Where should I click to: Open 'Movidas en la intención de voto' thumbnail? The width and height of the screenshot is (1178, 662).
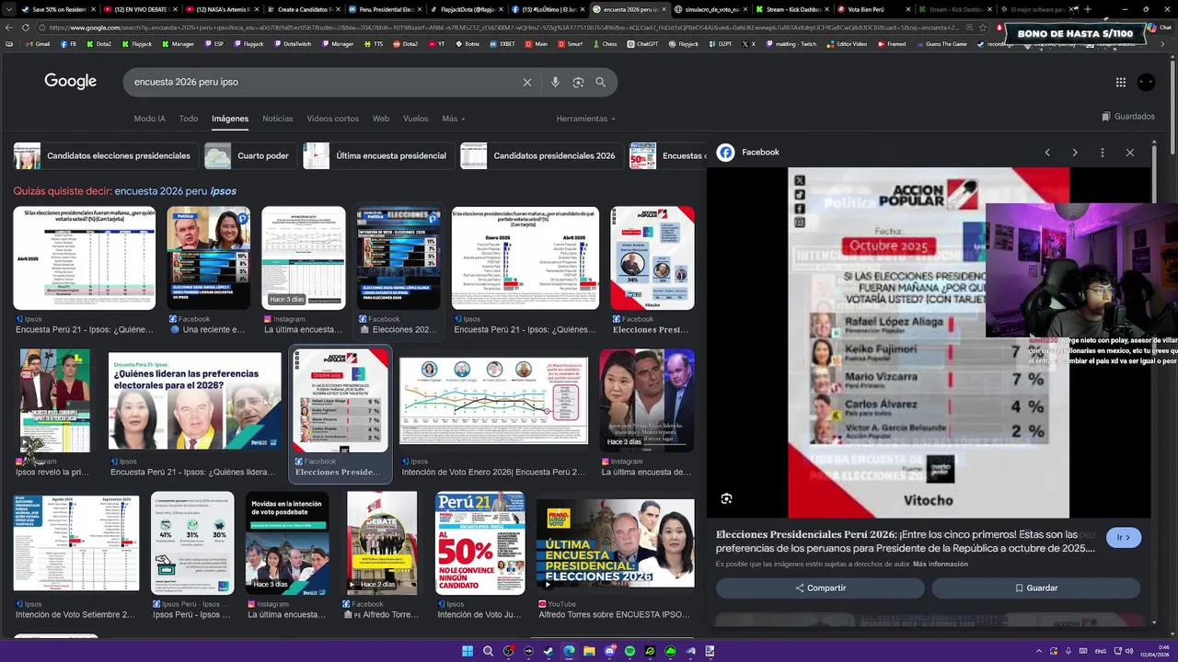click(x=287, y=542)
